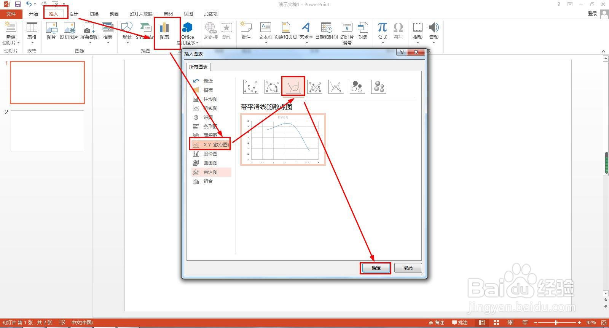Image resolution: width=609 pixels, height=328 pixels.
Task: Cancel the dialog with 取消
Action: [x=408, y=268]
